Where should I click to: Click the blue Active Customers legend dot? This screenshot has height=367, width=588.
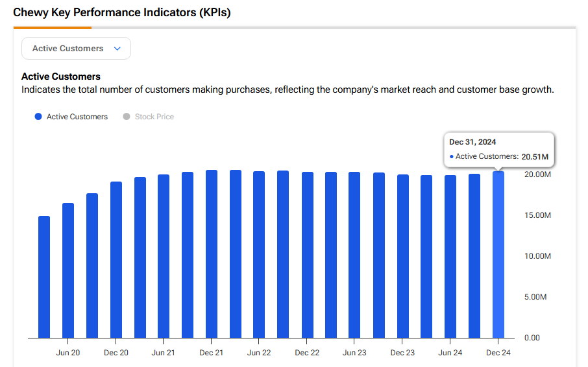[38, 117]
